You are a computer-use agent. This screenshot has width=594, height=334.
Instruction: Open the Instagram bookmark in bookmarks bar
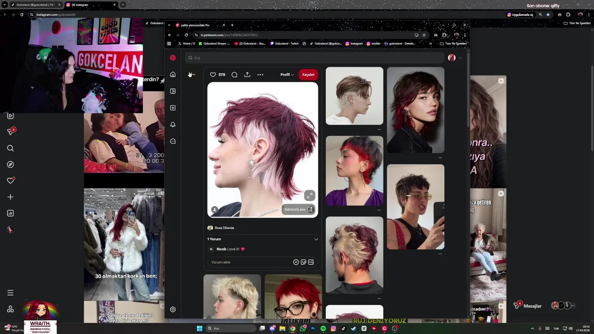[354, 44]
